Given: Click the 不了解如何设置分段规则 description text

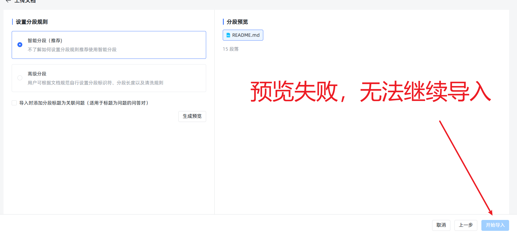Looking at the screenshot, I should tap(72, 50).
